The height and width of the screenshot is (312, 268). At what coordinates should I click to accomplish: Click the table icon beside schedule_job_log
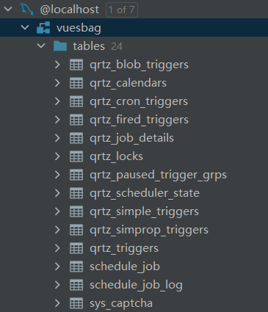[x=76, y=285]
